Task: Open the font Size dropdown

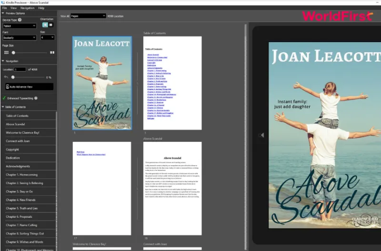Action: 47,37
